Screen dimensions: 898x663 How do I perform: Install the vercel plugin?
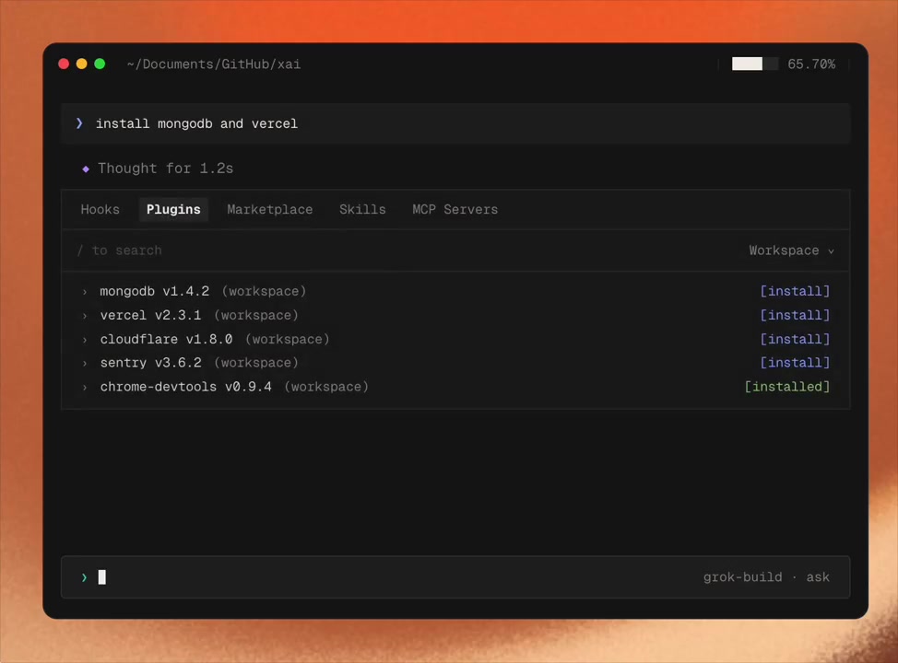(x=795, y=315)
